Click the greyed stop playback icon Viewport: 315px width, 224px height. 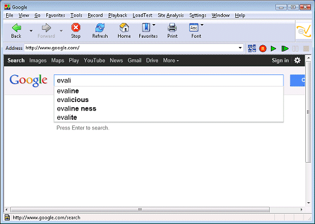tap(306, 49)
